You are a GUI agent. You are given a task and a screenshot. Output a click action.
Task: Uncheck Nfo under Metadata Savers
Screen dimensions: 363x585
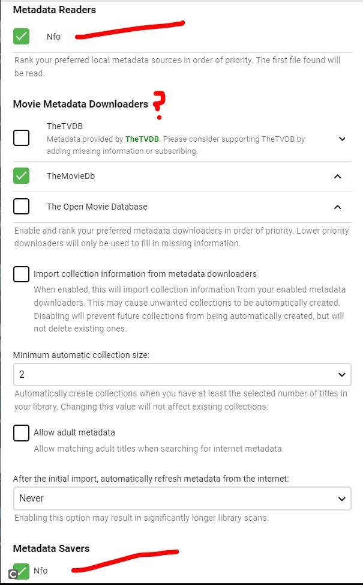[x=23, y=570]
